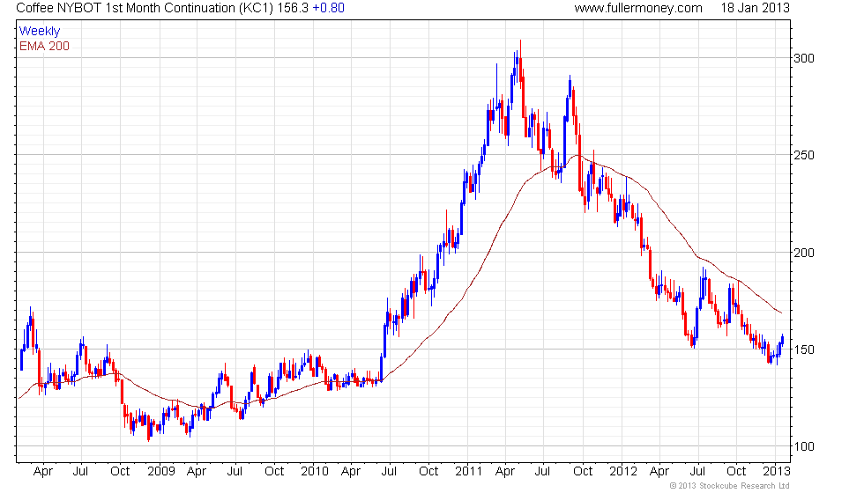Select the 'EMA 200' legend label
The width and height of the screenshot is (864, 493).
45,46
